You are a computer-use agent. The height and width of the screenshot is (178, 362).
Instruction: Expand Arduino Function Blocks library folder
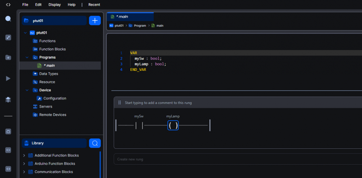click(x=24, y=164)
